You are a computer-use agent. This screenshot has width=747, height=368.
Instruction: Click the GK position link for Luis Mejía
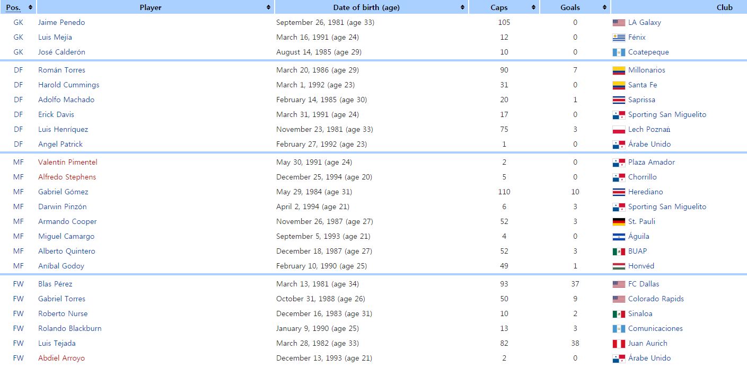[19, 38]
